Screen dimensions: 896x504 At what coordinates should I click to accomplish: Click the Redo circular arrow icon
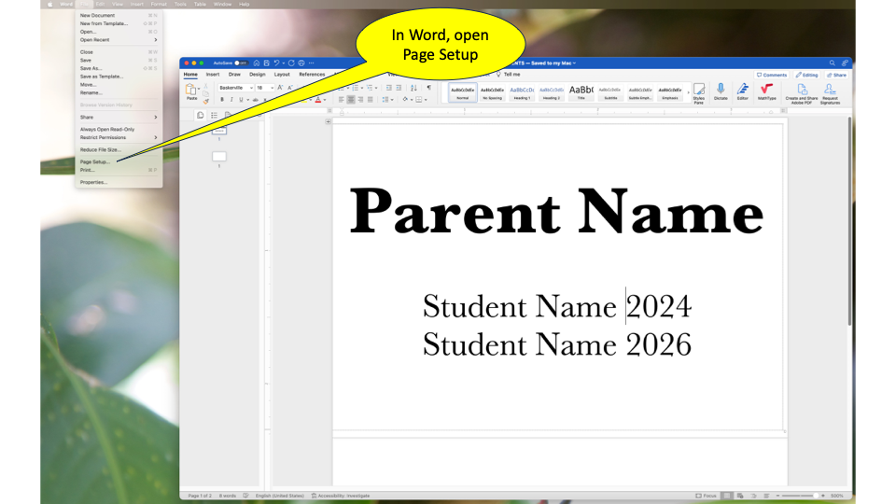click(291, 63)
